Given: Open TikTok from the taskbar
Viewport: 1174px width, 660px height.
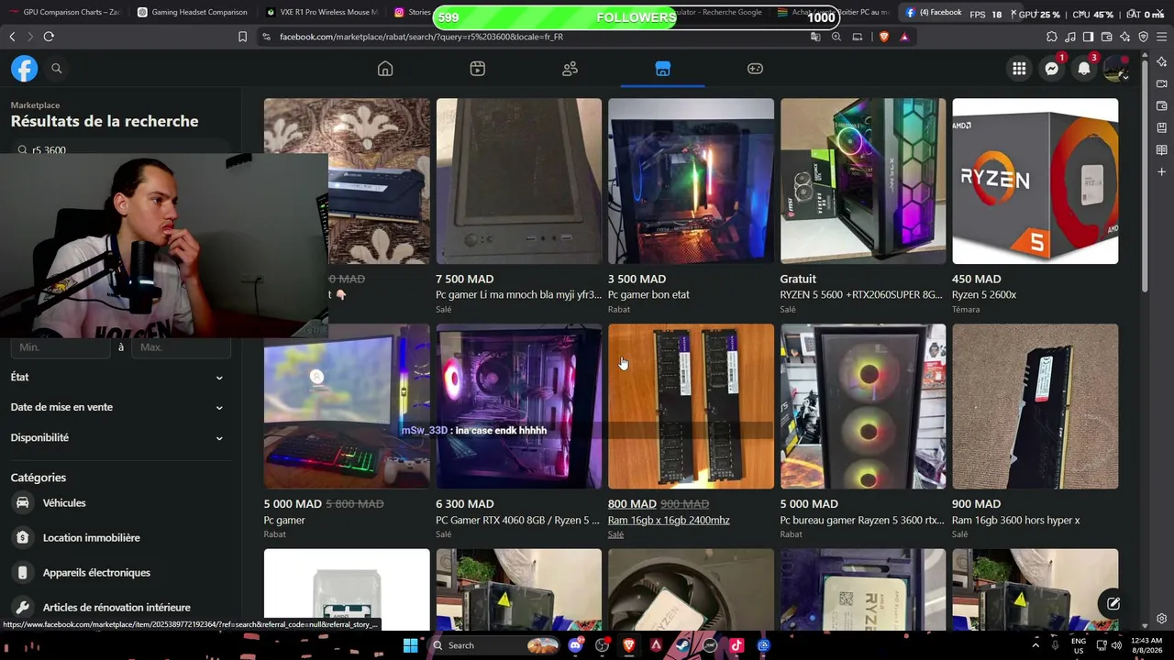Looking at the screenshot, I should click(x=737, y=645).
